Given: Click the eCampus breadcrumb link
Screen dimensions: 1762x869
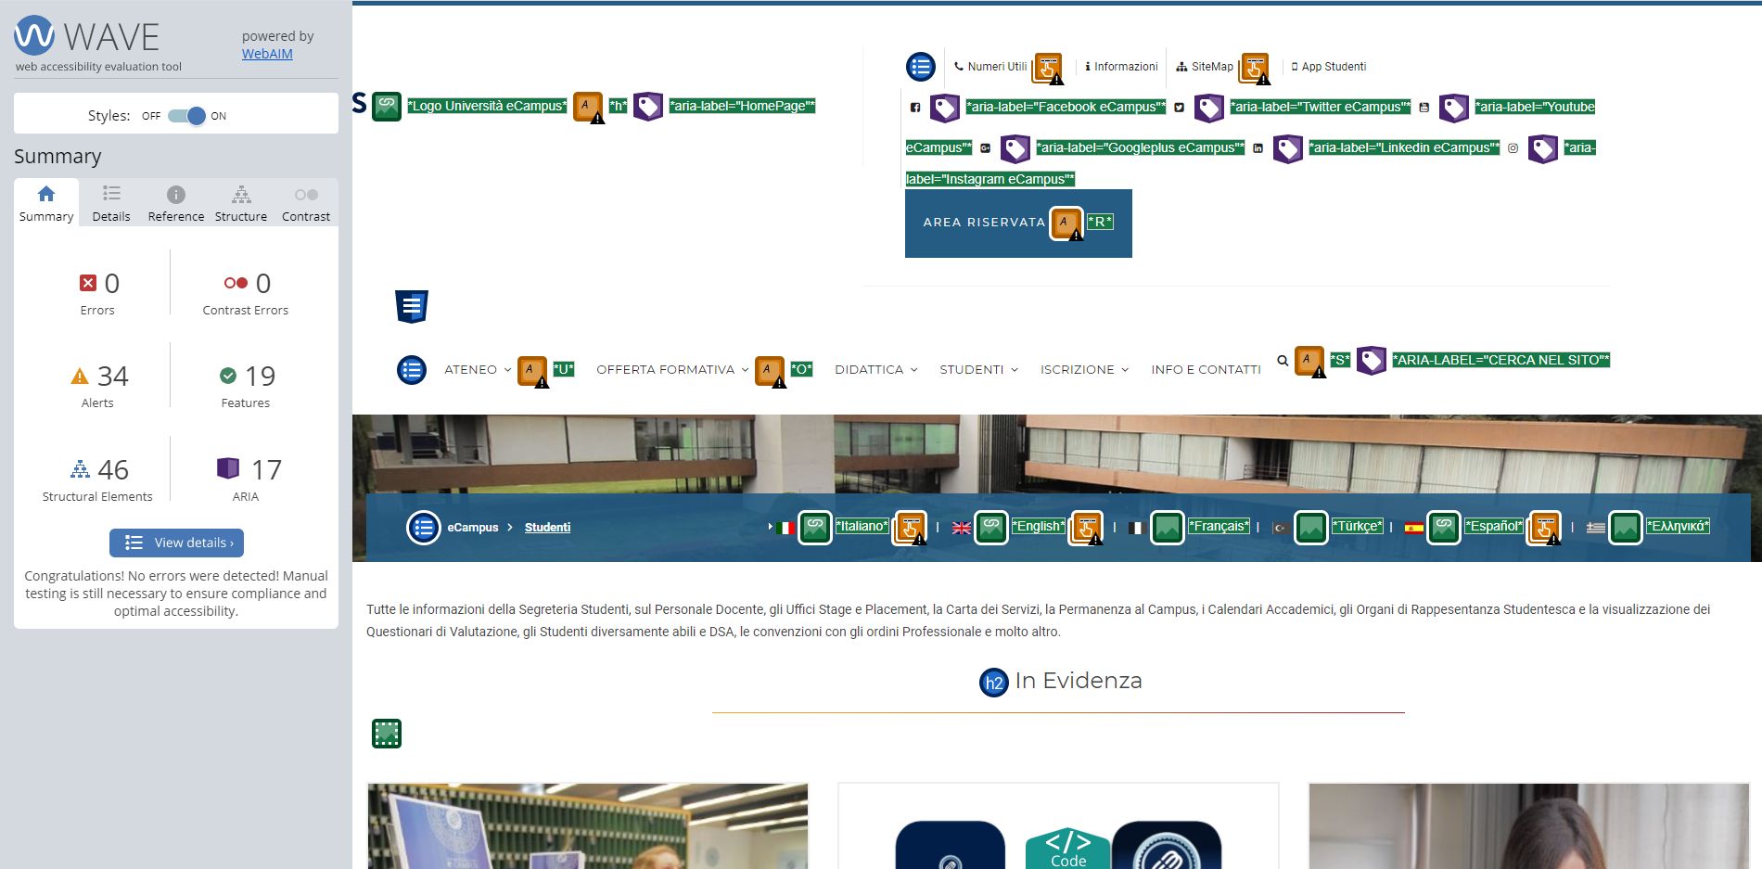Looking at the screenshot, I should tap(473, 528).
